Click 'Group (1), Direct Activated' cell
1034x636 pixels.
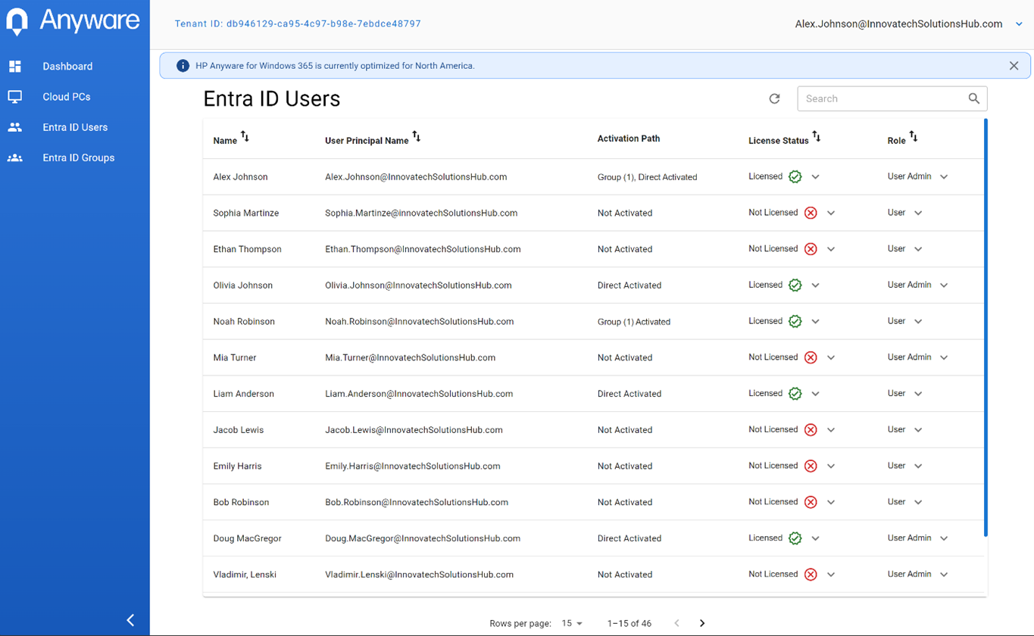pos(647,177)
